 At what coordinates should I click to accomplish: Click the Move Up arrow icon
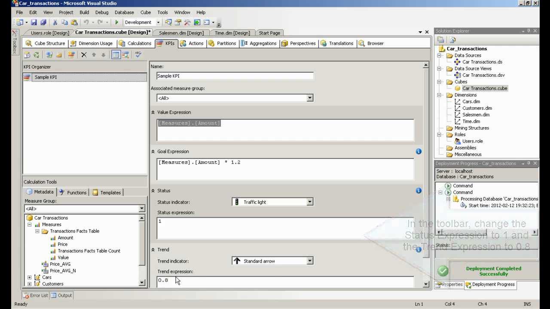tap(94, 55)
